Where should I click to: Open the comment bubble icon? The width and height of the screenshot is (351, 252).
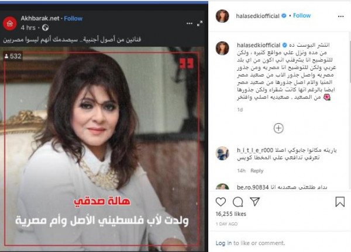tap(238, 202)
